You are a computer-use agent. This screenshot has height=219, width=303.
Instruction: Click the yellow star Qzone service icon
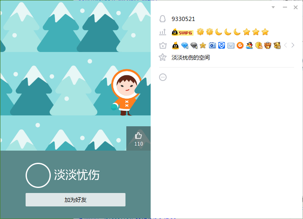203,45
